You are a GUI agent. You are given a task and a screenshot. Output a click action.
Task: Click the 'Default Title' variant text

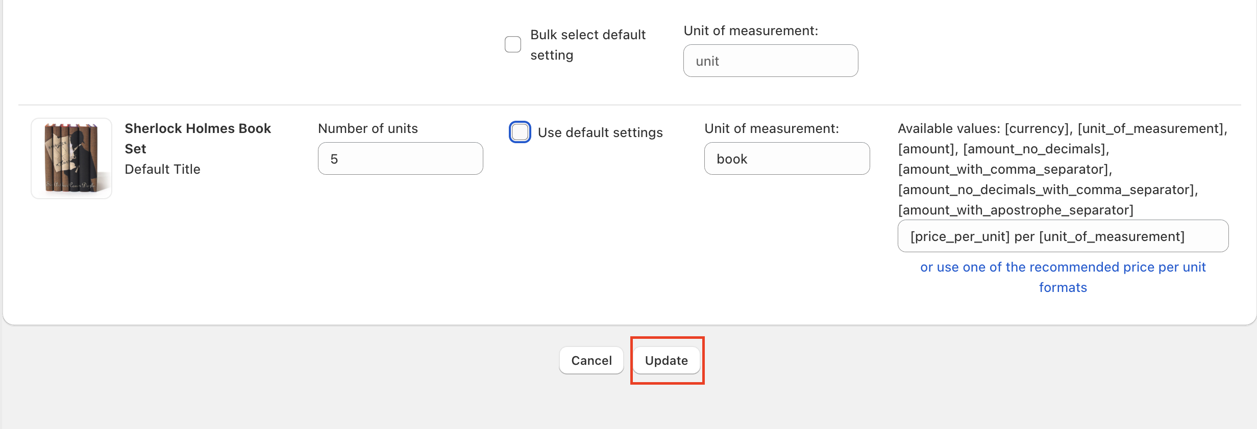162,169
